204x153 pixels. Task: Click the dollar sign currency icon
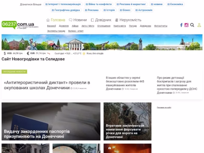[5, 54]
